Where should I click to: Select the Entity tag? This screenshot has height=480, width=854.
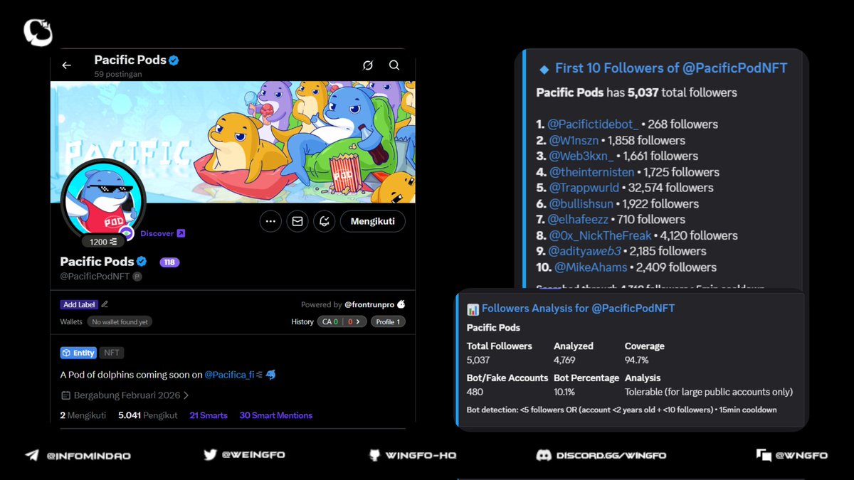tap(78, 353)
